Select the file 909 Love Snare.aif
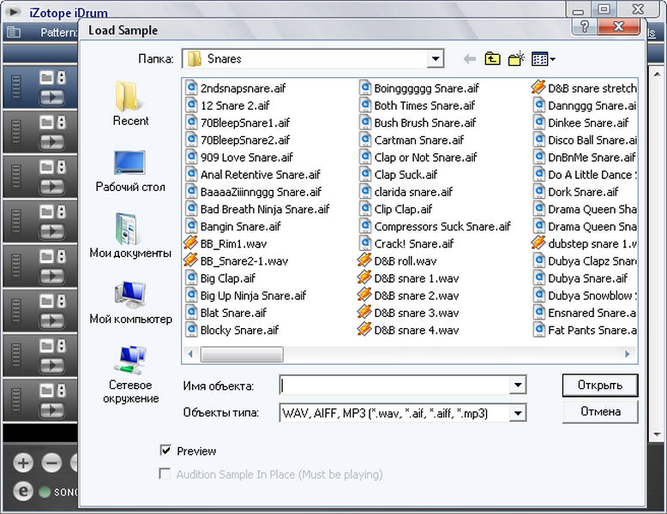The image size is (667, 514). tap(246, 158)
